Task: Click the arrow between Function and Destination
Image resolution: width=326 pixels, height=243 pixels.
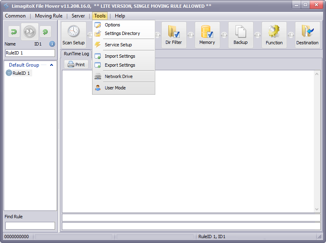Action: click(291, 35)
